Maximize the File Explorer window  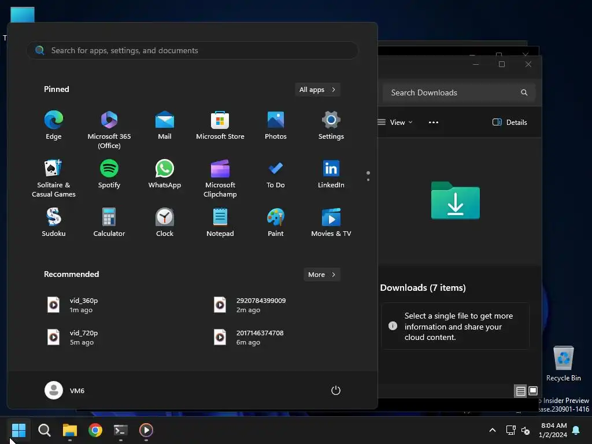(502, 64)
